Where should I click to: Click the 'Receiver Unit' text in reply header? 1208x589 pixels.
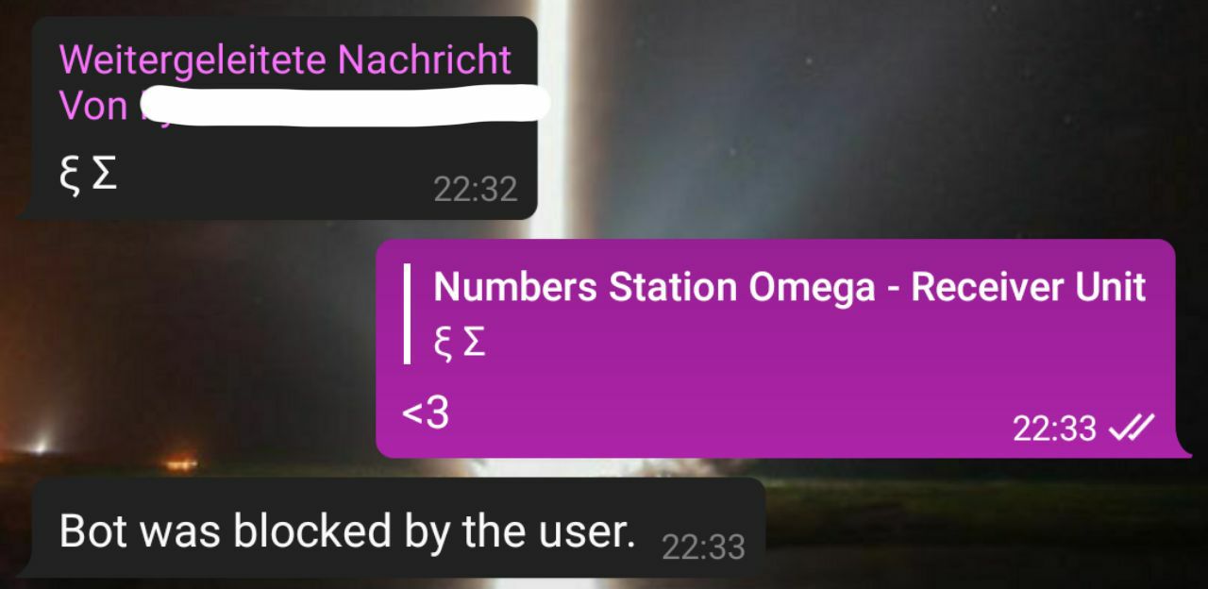(1029, 287)
